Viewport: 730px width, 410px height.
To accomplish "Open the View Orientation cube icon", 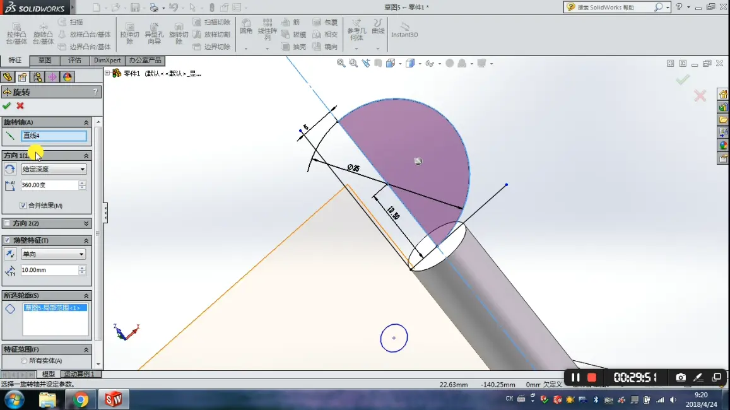I will pos(391,63).
